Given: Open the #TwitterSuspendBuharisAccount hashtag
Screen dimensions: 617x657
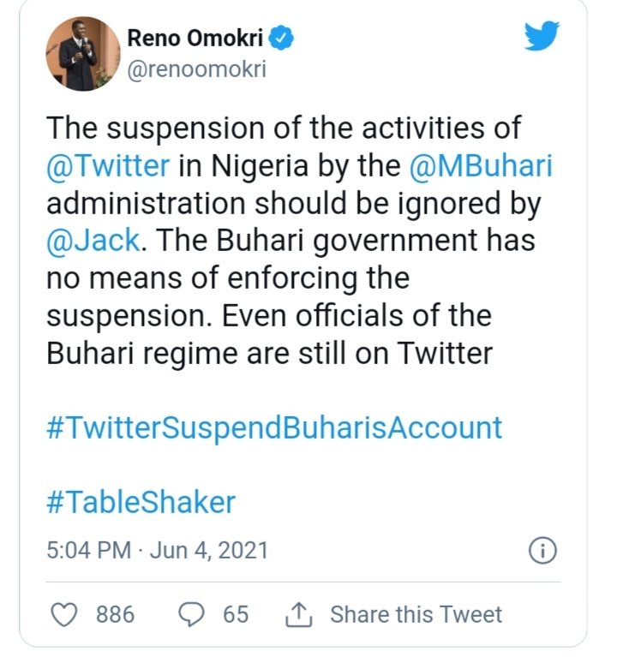Looking at the screenshot, I should (x=273, y=427).
